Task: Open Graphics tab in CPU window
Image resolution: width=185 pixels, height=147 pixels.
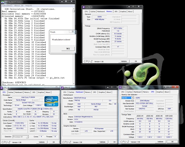Action: [x=41, y=92]
